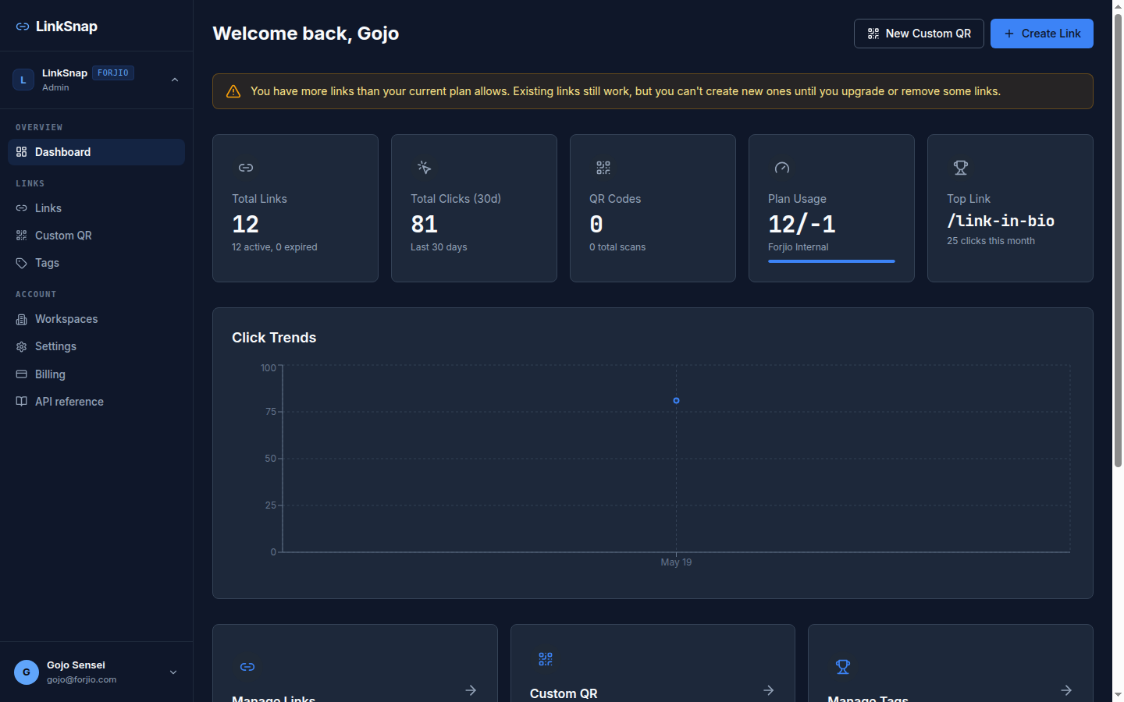Image resolution: width=1124 pixels, height=702 pixels.
Task: Click the Dashboard grid icon in sidebar
Action: coord(21,152)
